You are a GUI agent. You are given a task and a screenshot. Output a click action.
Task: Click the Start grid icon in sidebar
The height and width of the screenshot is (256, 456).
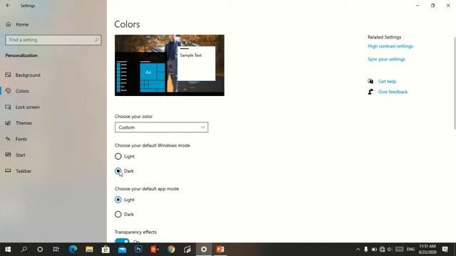(8, 155)
